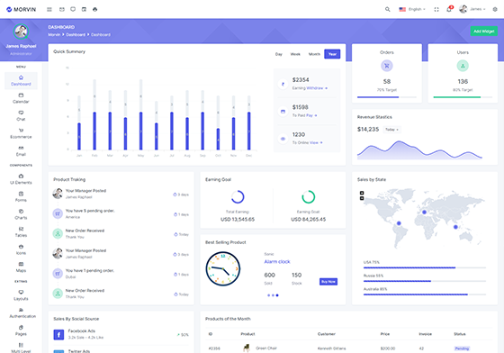504x353 pixels.
Task: Click order ID #2356 in the table
Action: click(214, 348)
